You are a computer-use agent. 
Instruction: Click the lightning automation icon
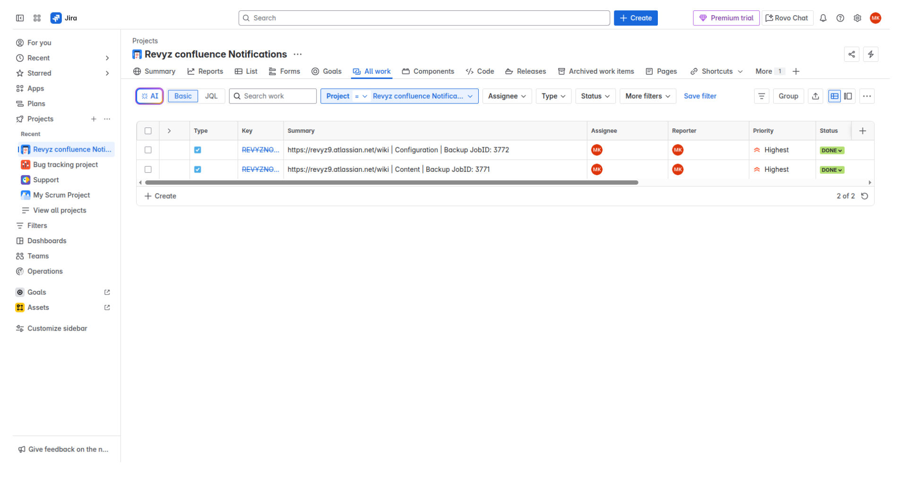(x=871, y=54)
